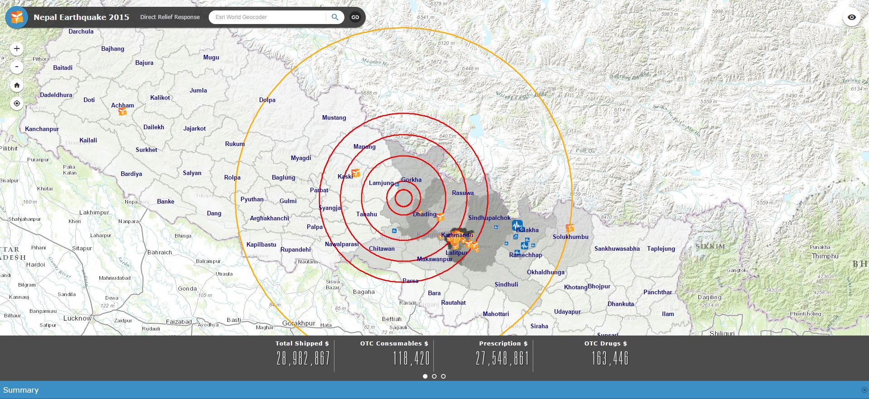Switch to the second stats page dot
The height and width of the screenshot is (399, 869).
(434, 376)
